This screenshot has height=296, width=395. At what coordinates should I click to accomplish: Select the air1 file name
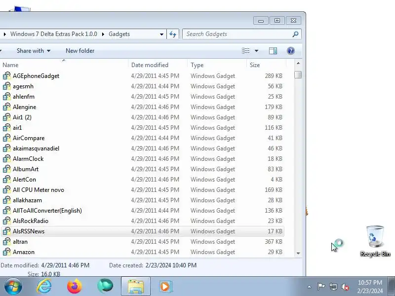point(17,128)
